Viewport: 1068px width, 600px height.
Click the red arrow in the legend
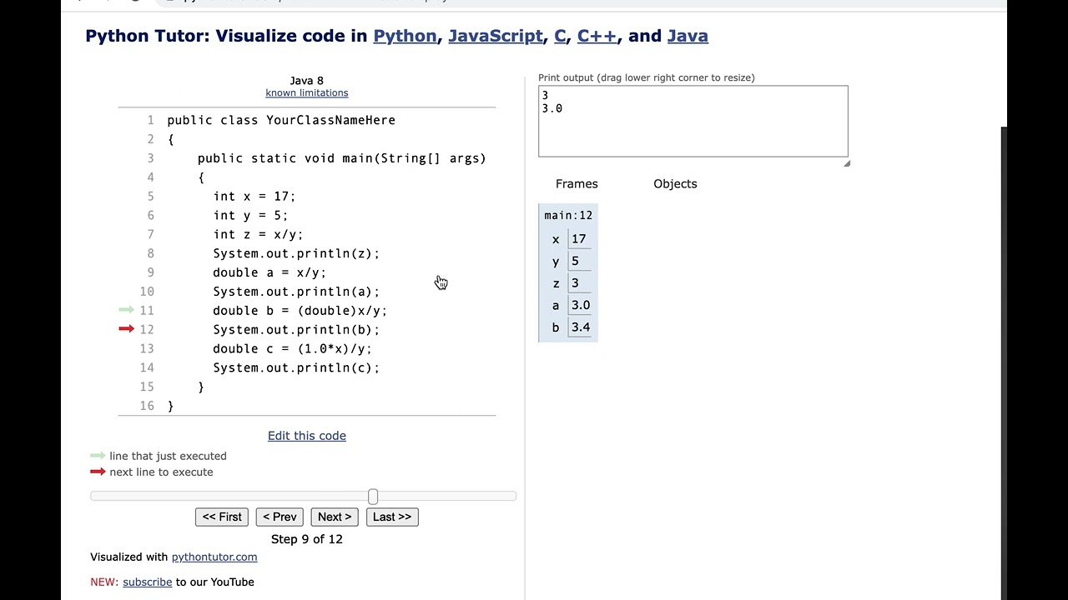click(98, 472)
